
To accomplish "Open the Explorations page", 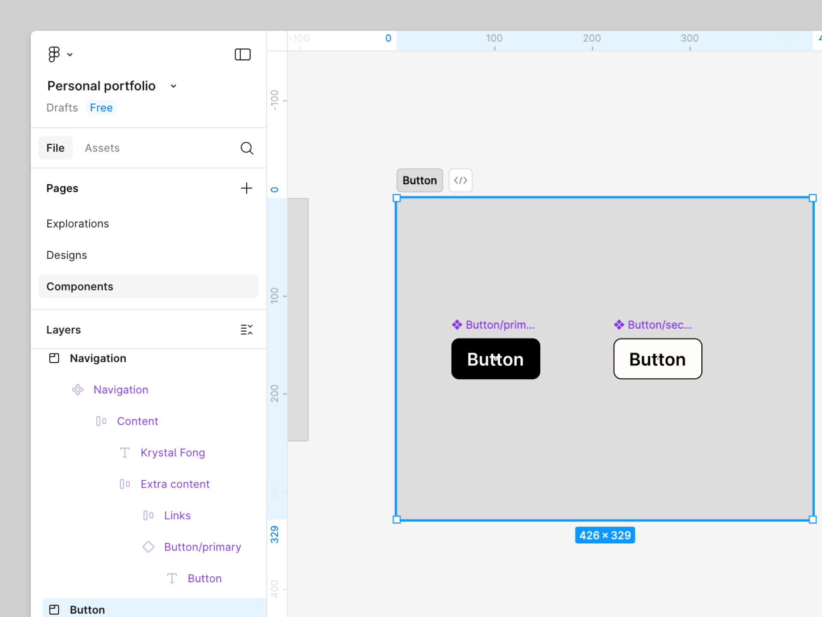I will coord(77,224).
